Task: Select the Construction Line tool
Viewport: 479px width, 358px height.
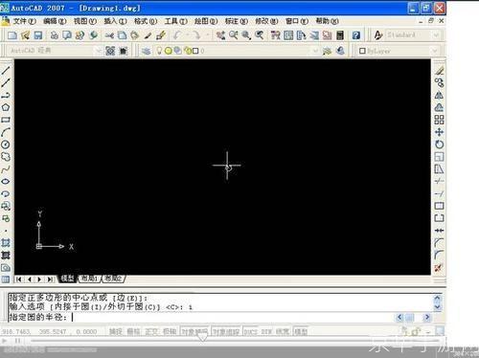Action: tap(6, 82)
